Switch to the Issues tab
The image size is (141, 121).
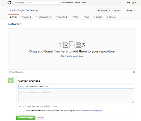pyautogui.click(x=26, y=17)
